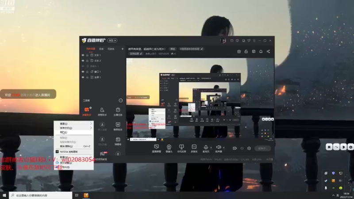Open the taskbar clock showing 18:54
Screen dimensions: 354x199
pos(346,195)
